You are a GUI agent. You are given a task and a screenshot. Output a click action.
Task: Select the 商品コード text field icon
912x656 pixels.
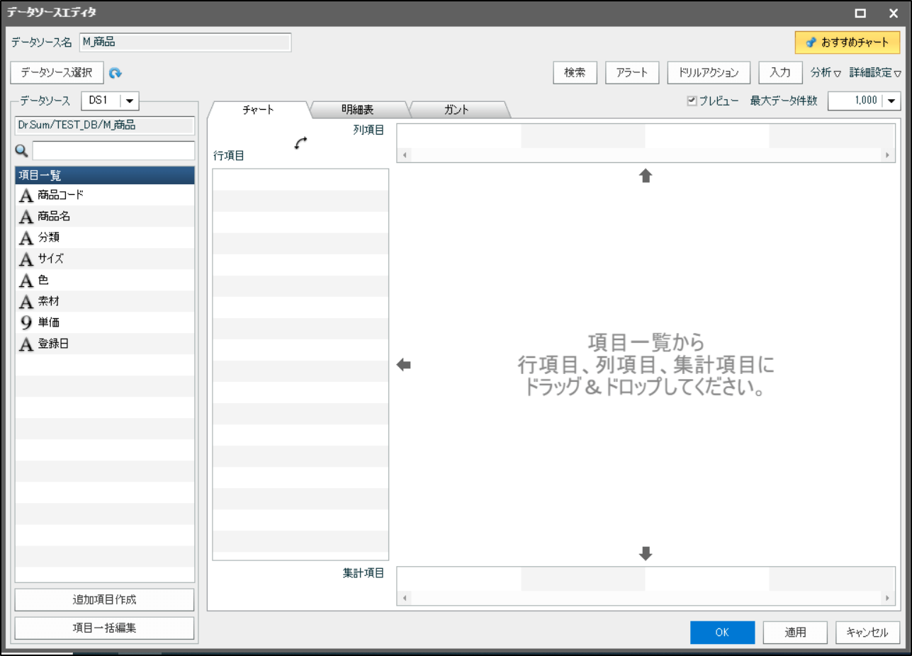pos(26,196)
